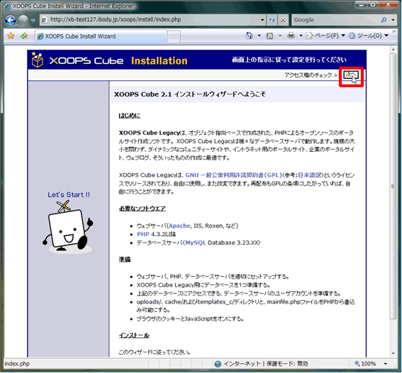Click the vertical scrollbar thumb
The width and height of the screenshot is (402, 373).
(393, 186)
